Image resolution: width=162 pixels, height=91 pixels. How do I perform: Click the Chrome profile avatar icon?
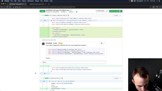(157, 7)
